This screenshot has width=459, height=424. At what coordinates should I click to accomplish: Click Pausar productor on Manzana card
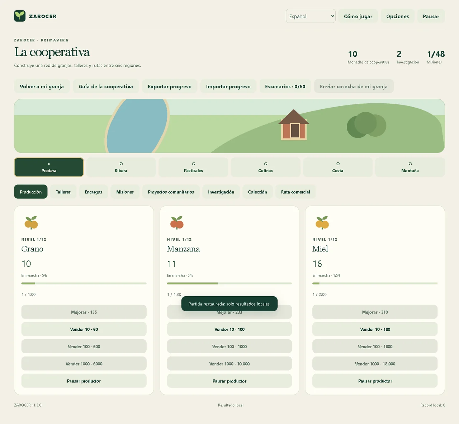[229, 381]
